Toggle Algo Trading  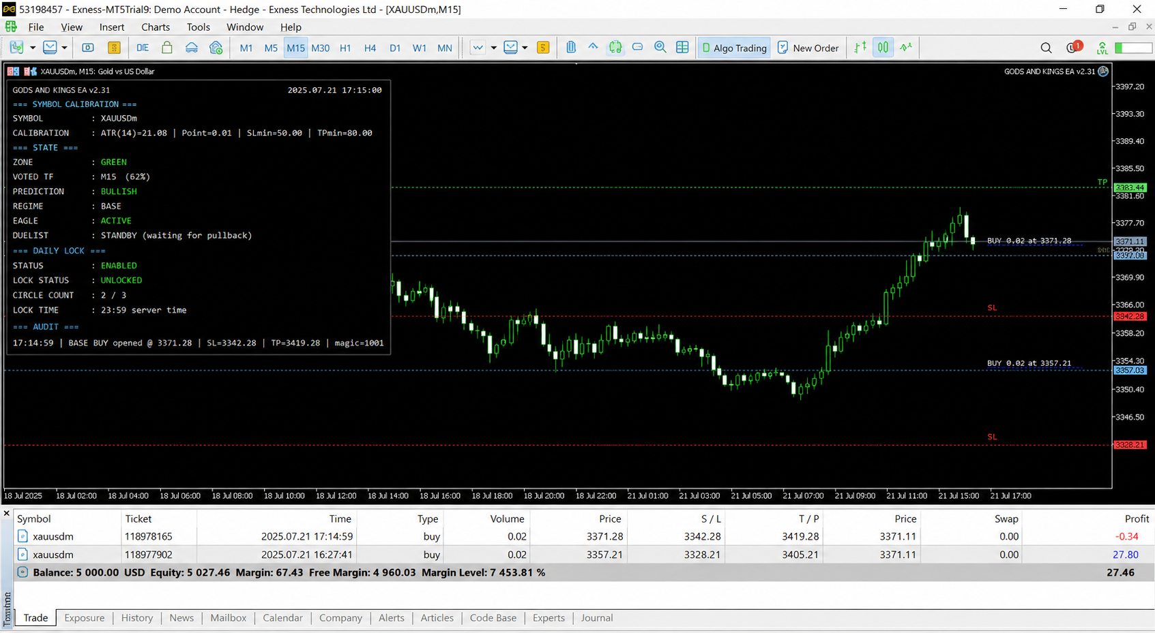(x=734, y=48)
